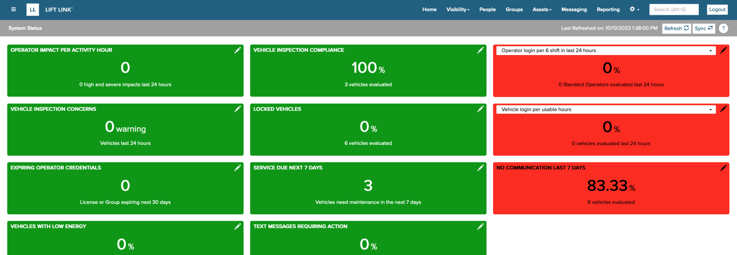The width and height of the screenshot is (737, 255).
Task: Open the Reporting page
Action: click(x=608, y=10)
